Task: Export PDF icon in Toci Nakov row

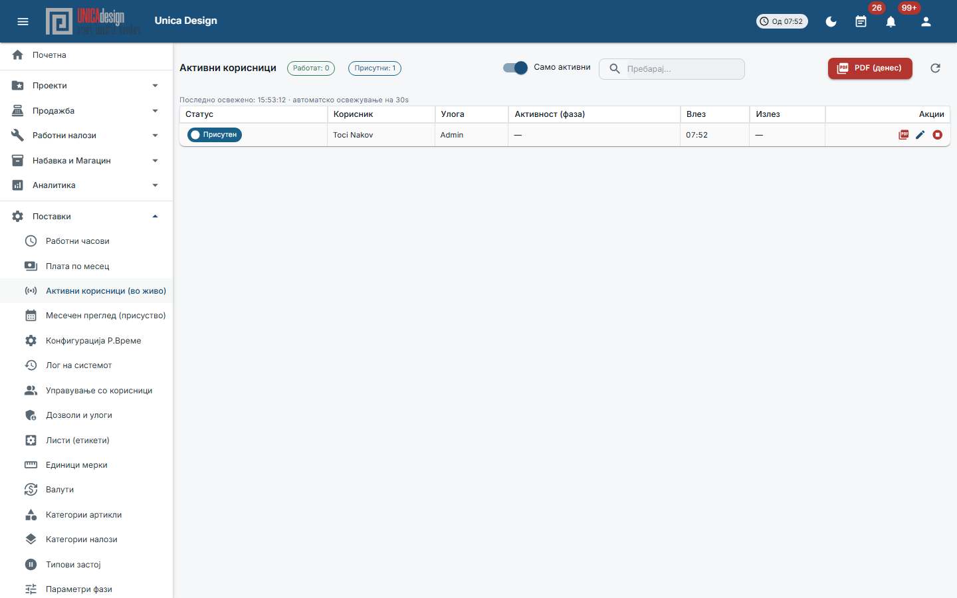Action: pyautogui.click(x=903, y=135)
